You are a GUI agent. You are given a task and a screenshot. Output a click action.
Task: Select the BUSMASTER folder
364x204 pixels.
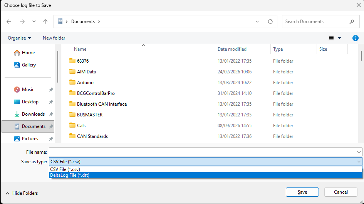point(90,115)
